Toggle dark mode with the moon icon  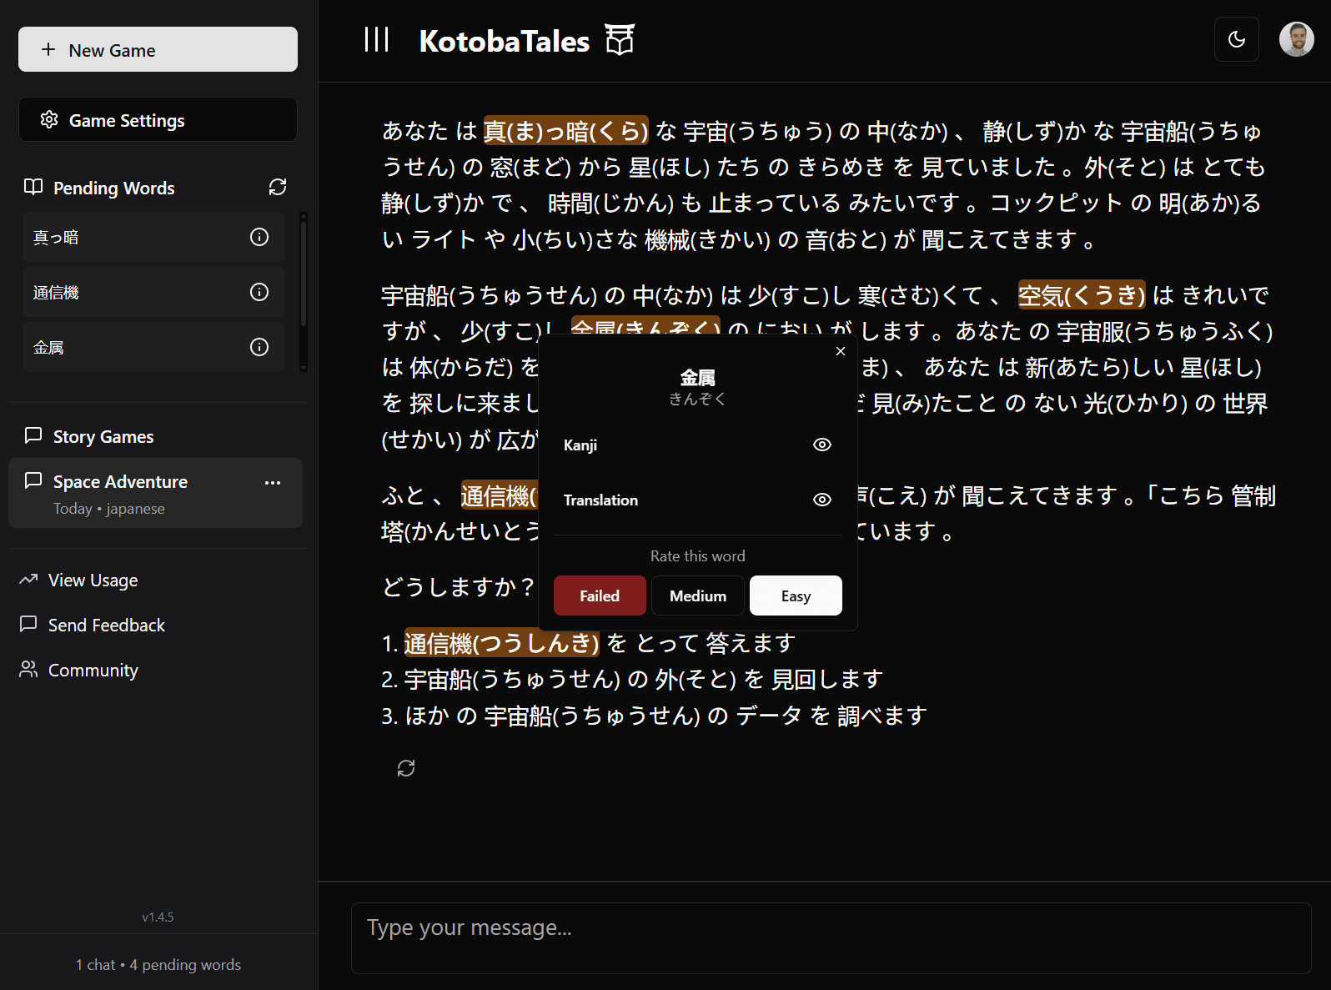point(1237,39)
